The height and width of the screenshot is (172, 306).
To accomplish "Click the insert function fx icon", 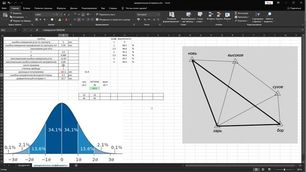I will point(37,30).
